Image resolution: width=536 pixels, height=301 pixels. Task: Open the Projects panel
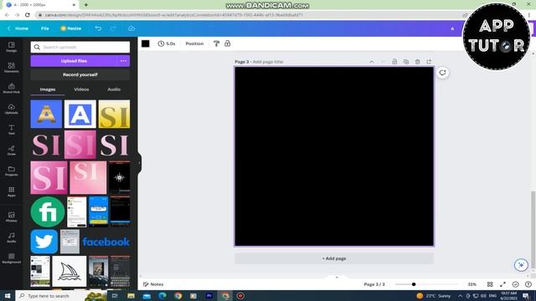11,171
